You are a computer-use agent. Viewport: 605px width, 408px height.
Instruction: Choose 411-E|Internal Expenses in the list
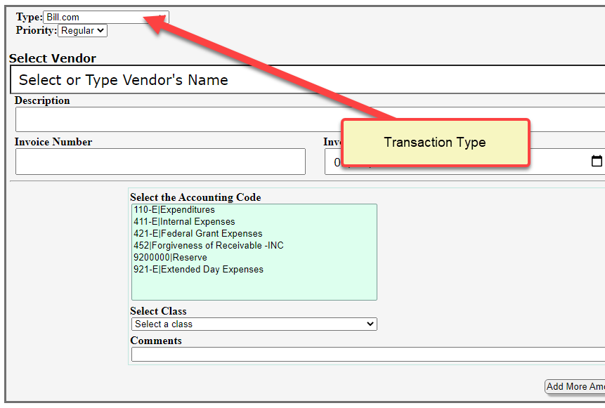point(184,222)
